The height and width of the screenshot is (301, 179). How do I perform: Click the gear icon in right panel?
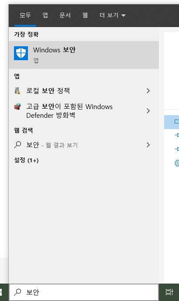[177, 163]
